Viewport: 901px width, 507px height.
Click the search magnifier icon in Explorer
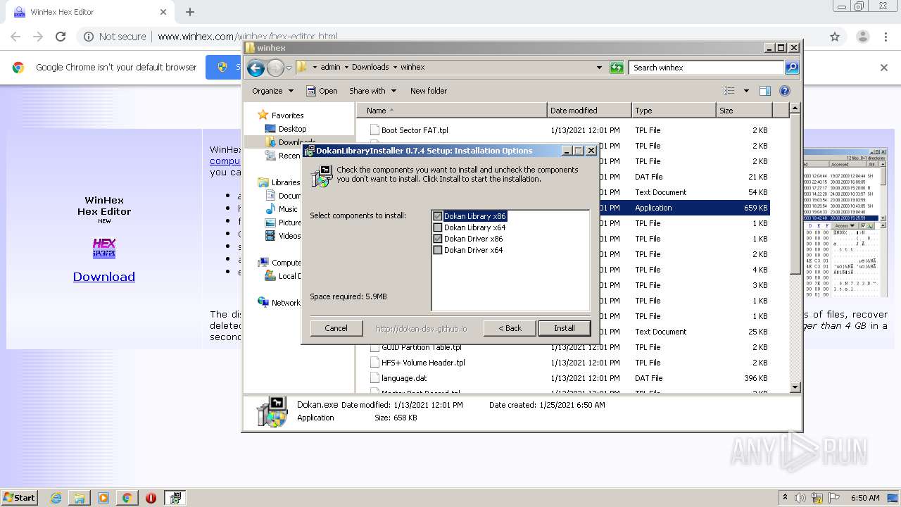792,68
